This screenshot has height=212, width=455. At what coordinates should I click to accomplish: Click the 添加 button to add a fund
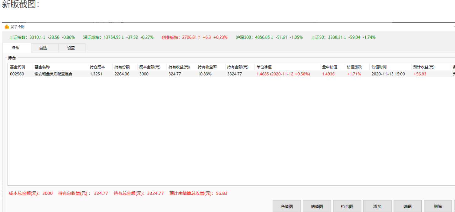[377, 206]
